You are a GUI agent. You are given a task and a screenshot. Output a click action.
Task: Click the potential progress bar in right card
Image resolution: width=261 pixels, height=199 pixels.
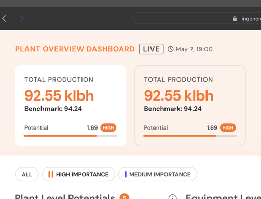[190, 136]
